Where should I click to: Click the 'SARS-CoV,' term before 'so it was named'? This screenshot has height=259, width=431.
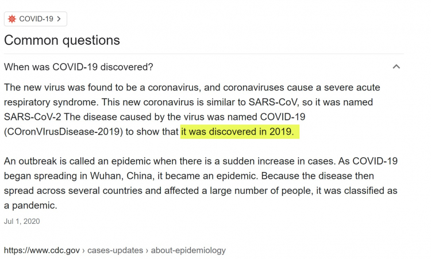[274, 102]
